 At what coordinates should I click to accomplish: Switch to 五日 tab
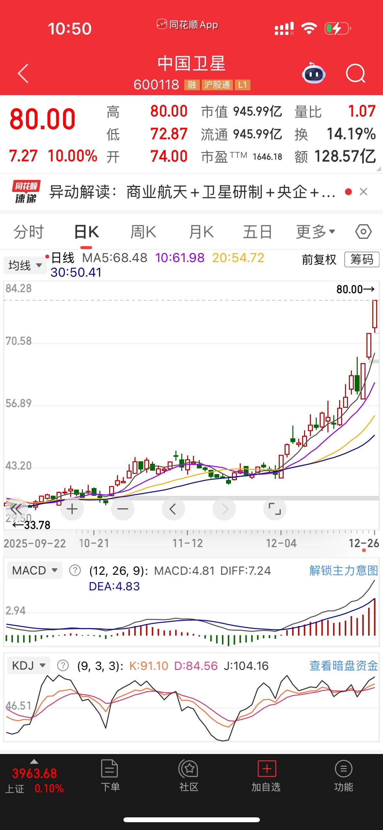pyautogui.click(x=258, y=232)
